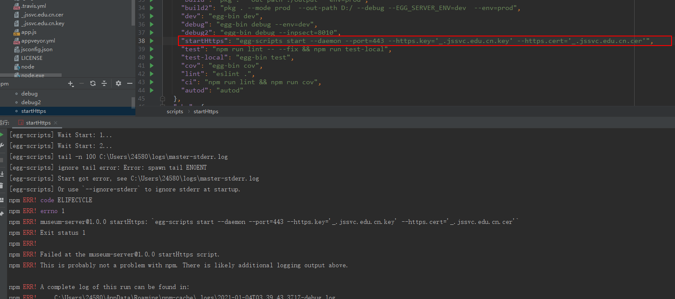Run test script arrow on line 39
Viewport: 675px width, 299px height.
pos(151,49)
